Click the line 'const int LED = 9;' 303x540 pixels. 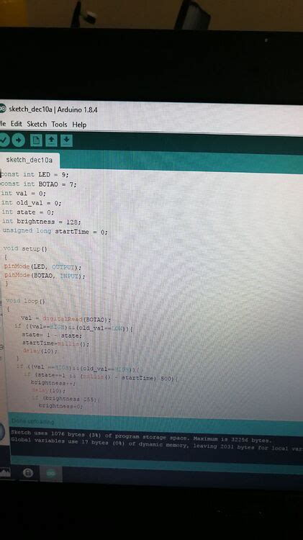click(35, 174)
